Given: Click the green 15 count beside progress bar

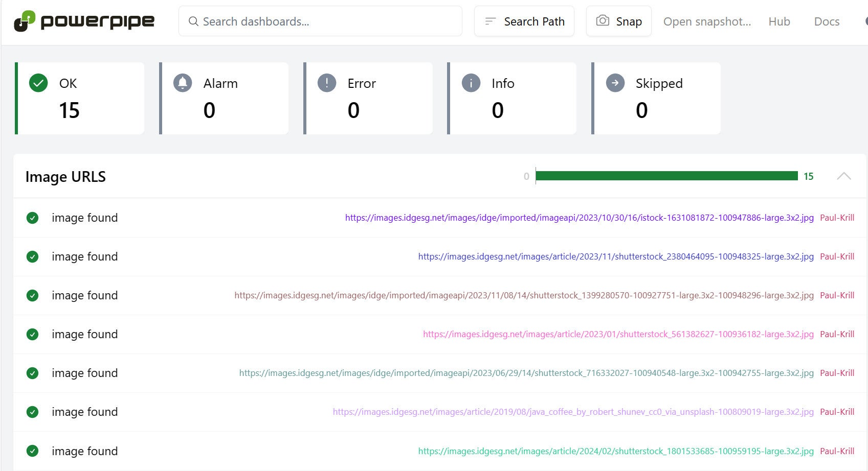Looking at the screenshot, I should 808,176.
